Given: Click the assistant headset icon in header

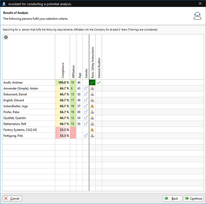Looking at the screenshot, I should (197, 16).
